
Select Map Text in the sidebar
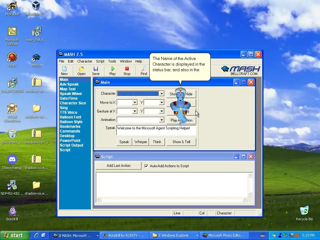(x=68, y=89)
